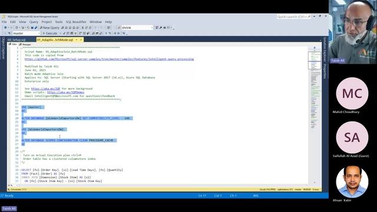
Task: Collapse the header comment block at line 1
Action: pyautogui.click(x=21, y=48)
